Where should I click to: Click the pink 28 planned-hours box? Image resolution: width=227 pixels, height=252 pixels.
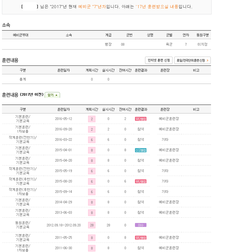(x=91, y=225)
